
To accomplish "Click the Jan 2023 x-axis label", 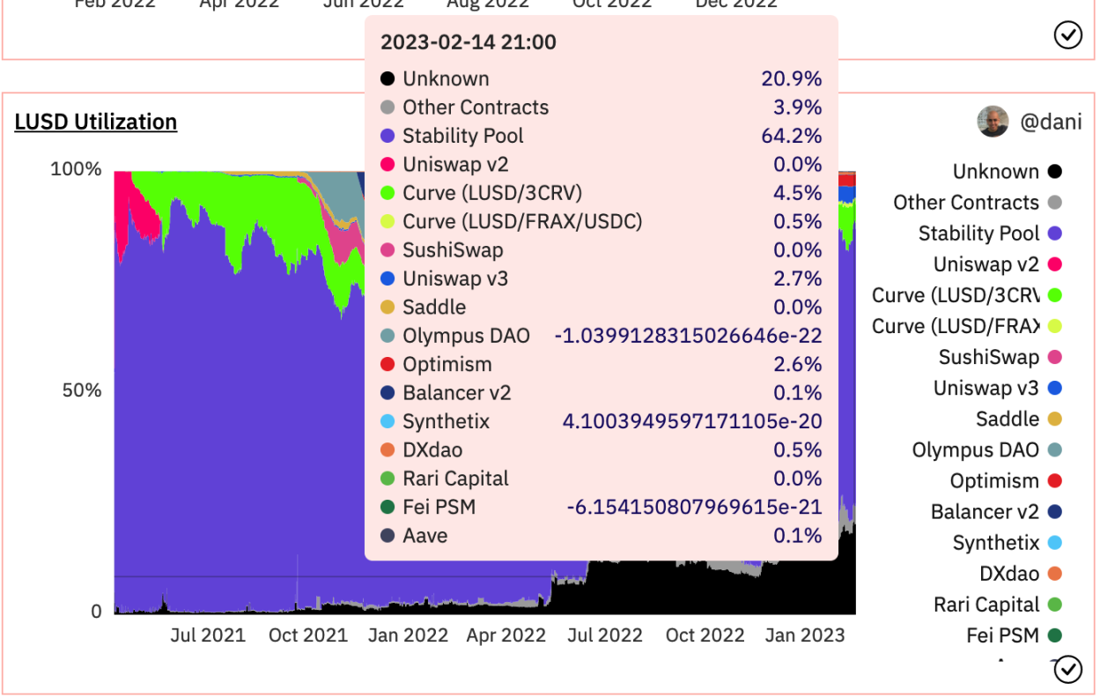I will (x=805, y=635).
